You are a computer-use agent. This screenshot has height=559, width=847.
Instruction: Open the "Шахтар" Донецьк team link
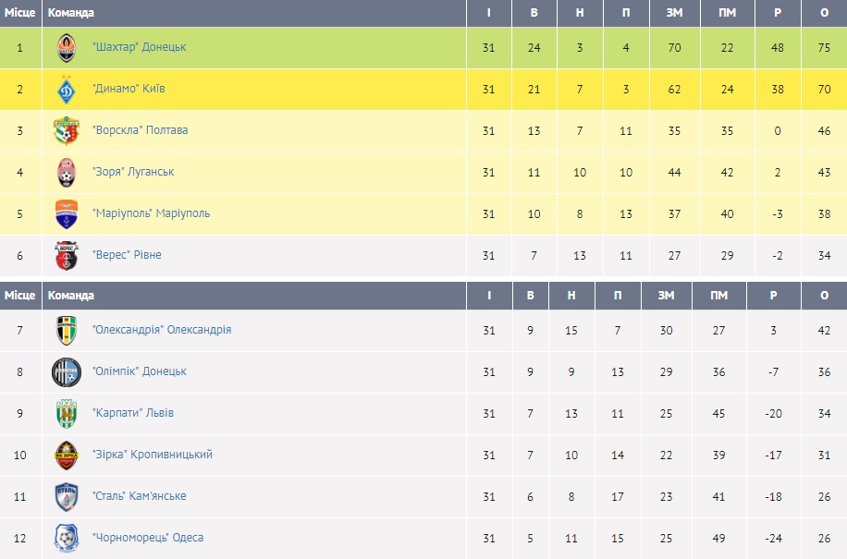pos(140,47)
